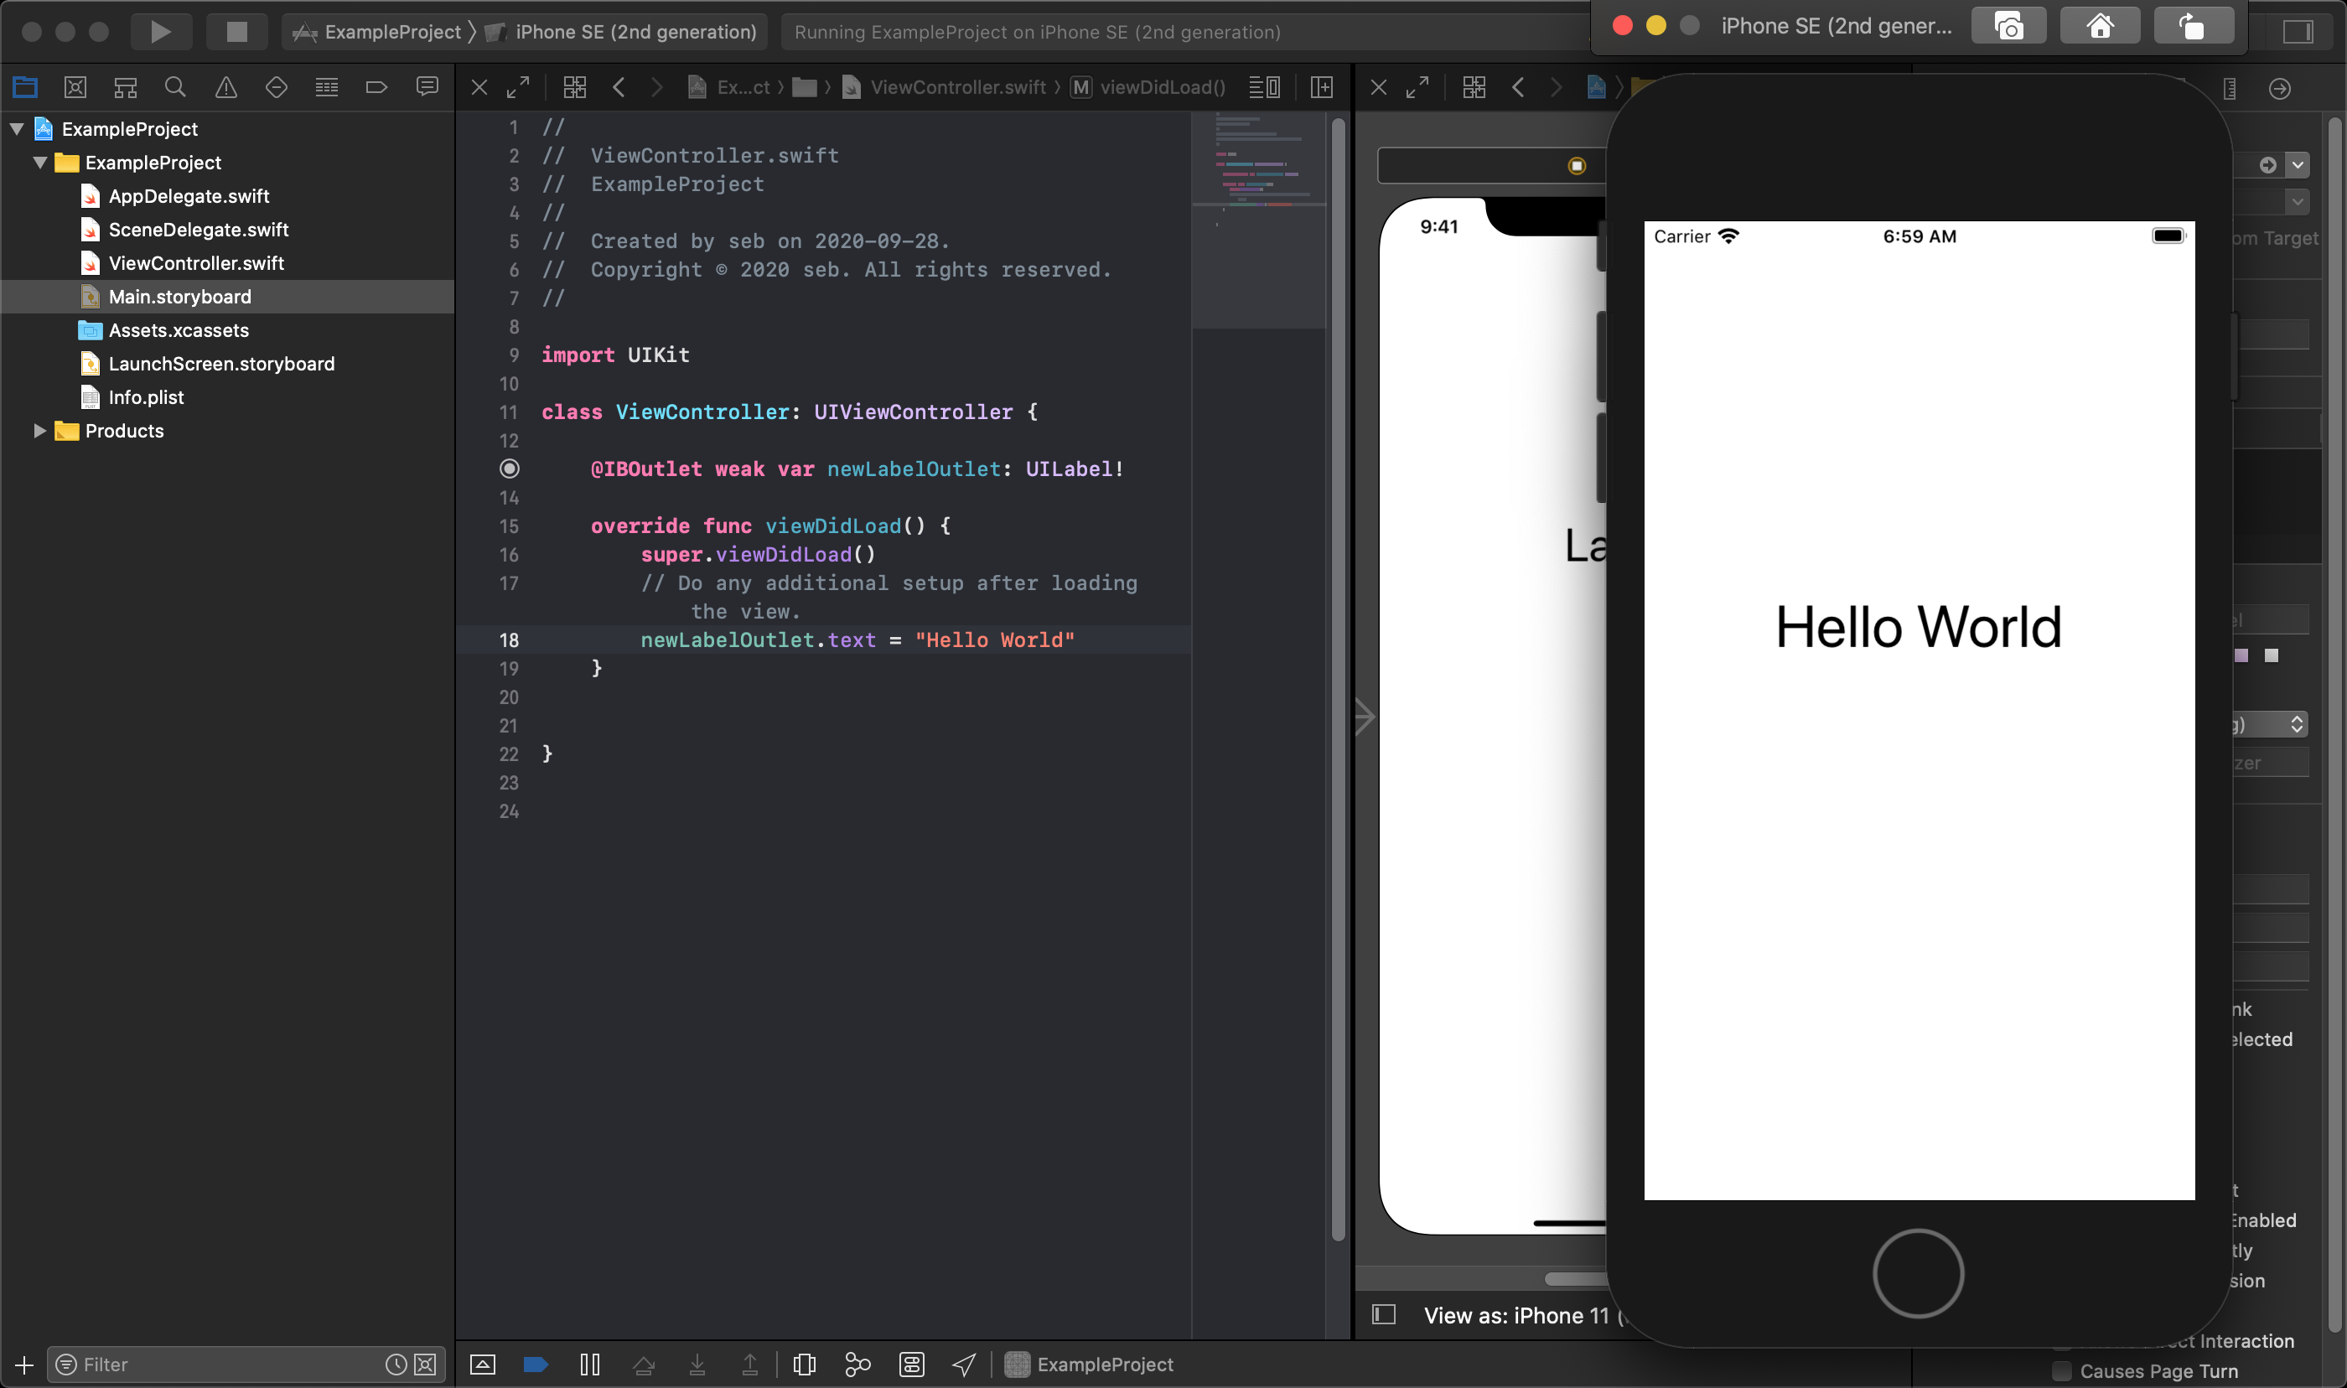Open the Source Control navigator icon
Screen dimensions: 2347x1388
tap(75, 87)
